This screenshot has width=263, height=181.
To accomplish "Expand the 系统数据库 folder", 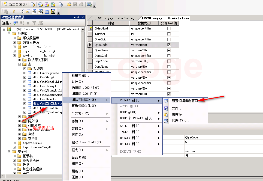I will (14, 38).
